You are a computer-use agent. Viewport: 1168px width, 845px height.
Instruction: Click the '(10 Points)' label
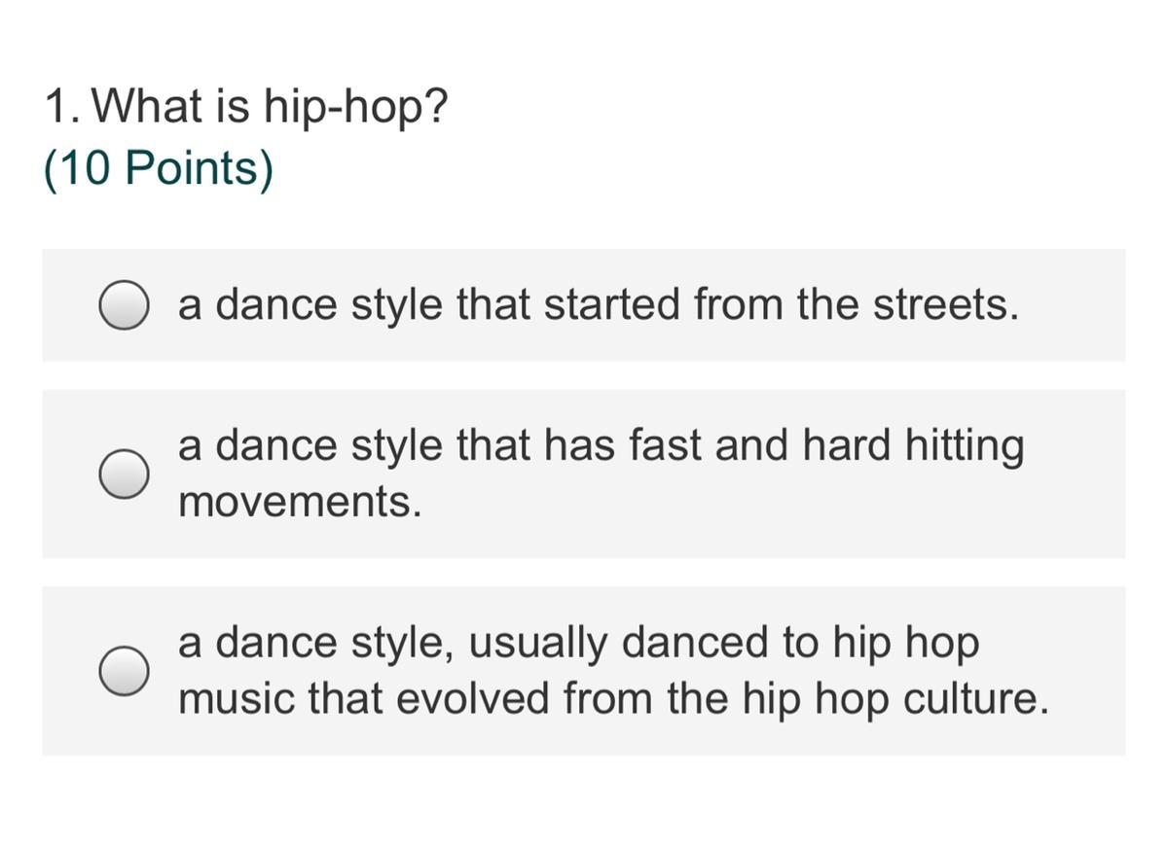tap(159, 168)
